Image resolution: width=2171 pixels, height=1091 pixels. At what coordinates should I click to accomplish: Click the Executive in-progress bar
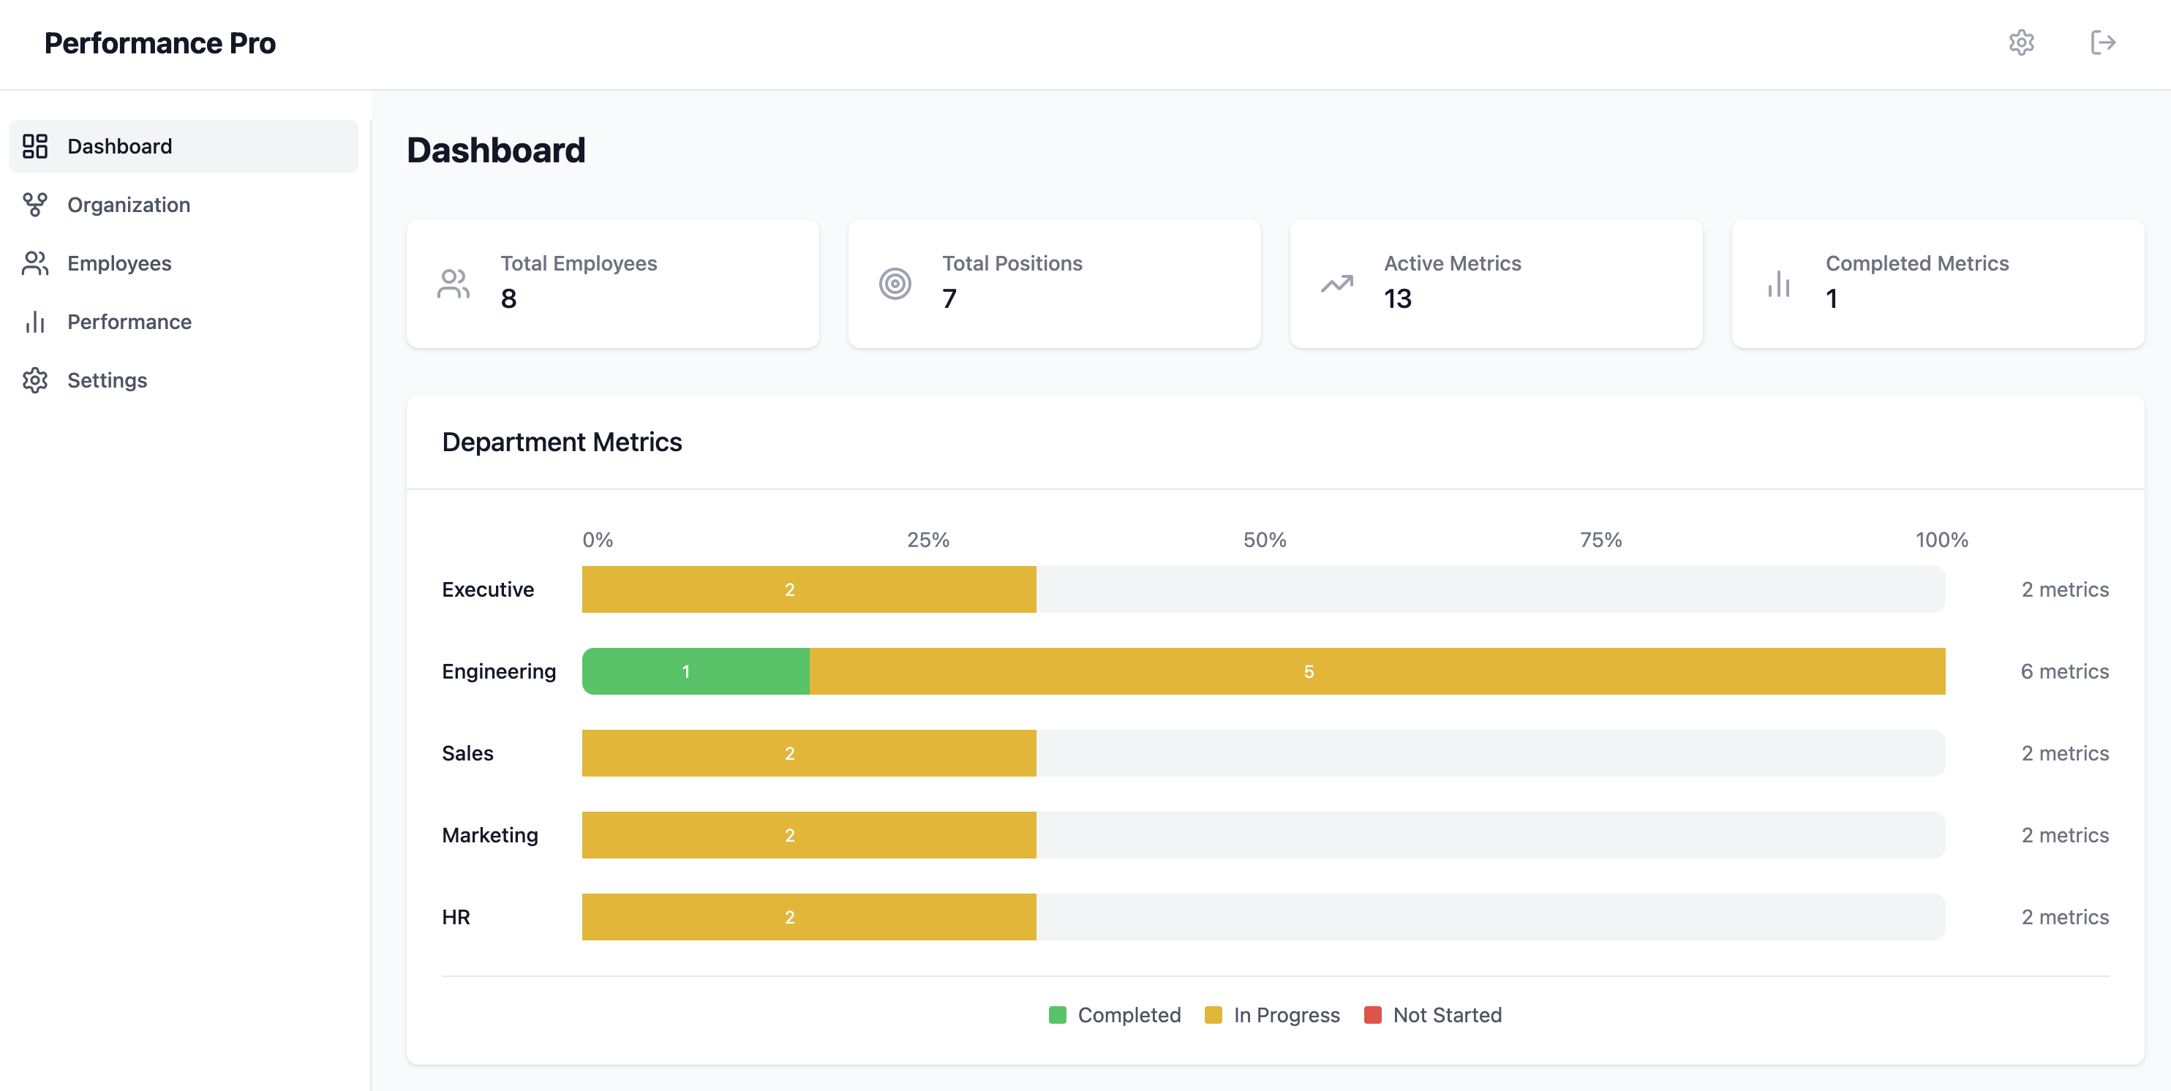click(808, 589)
